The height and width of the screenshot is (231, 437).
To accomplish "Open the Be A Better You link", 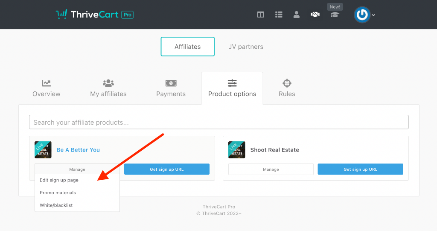I will click(78, 150).
